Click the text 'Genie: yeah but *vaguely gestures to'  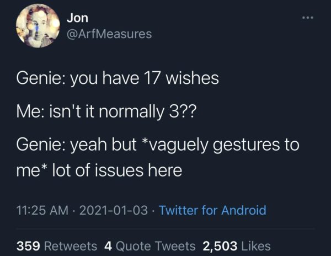click(158, 146)
